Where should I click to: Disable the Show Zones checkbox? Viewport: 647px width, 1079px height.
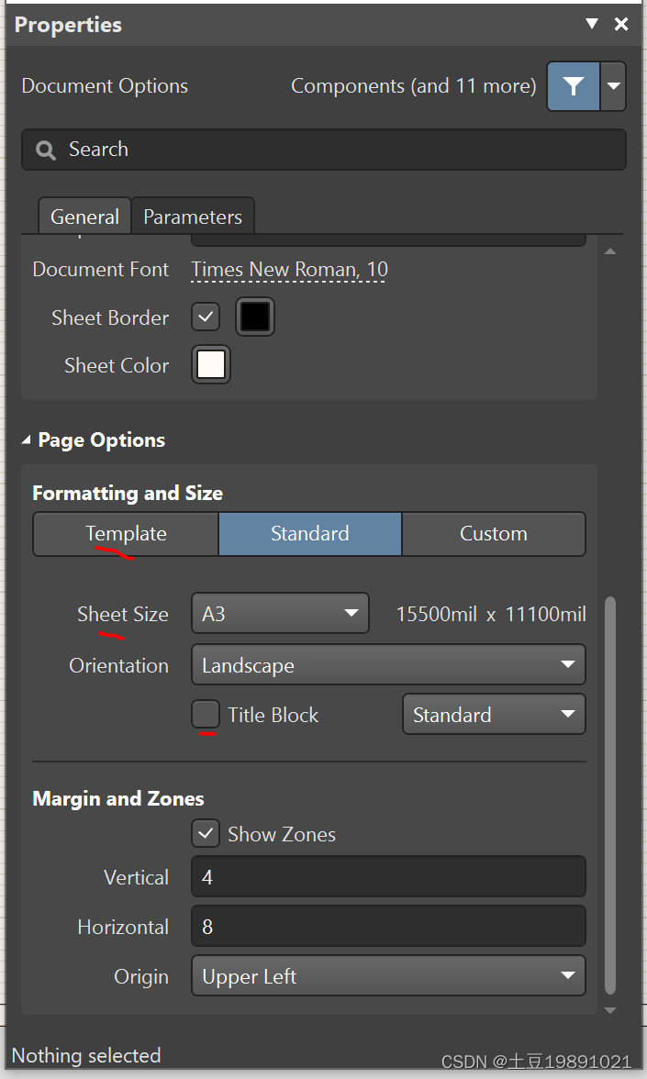click(206, 834)
